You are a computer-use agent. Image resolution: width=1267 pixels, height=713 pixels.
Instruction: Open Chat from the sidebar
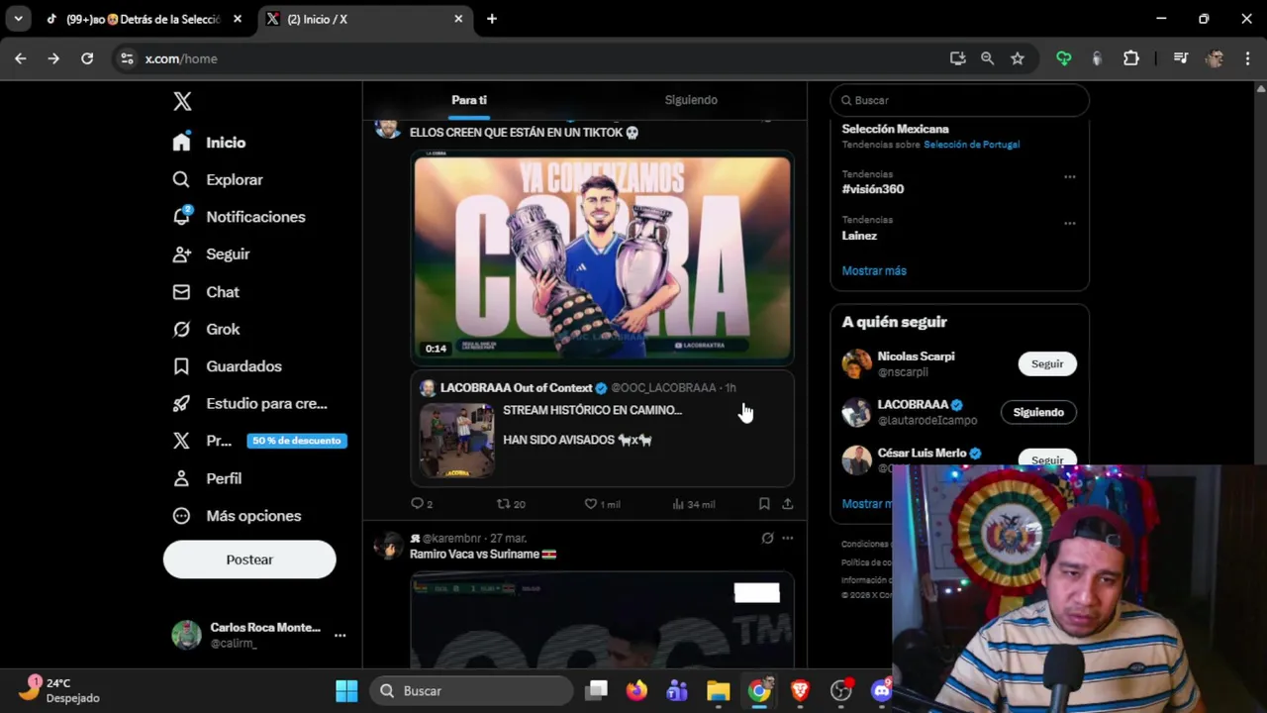(206, 292)
